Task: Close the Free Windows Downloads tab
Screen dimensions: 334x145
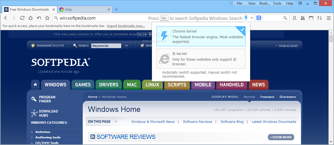Action: (x=54, y=9)
